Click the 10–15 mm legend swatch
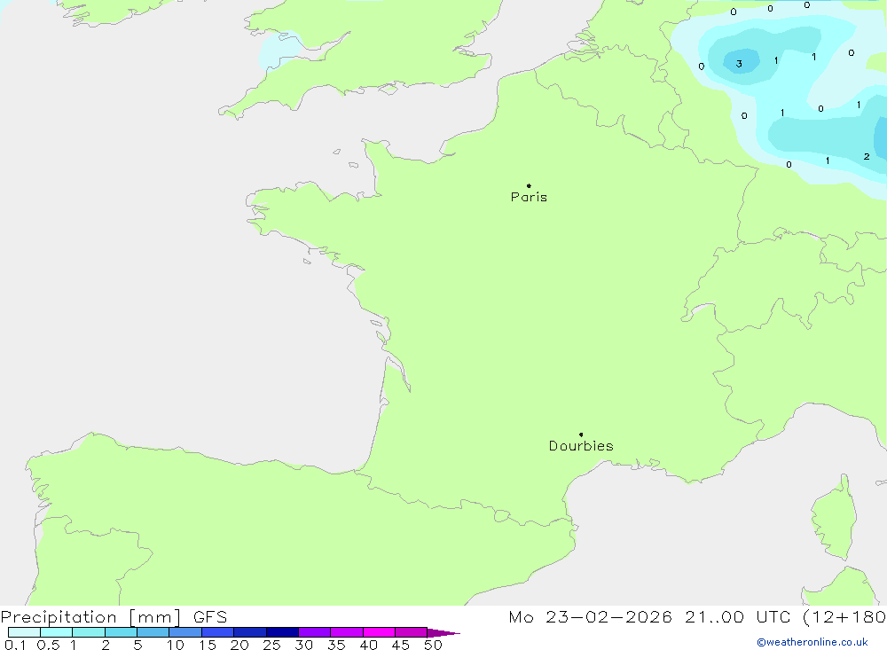Screen dimensions: 887x650 click(185, 632)
